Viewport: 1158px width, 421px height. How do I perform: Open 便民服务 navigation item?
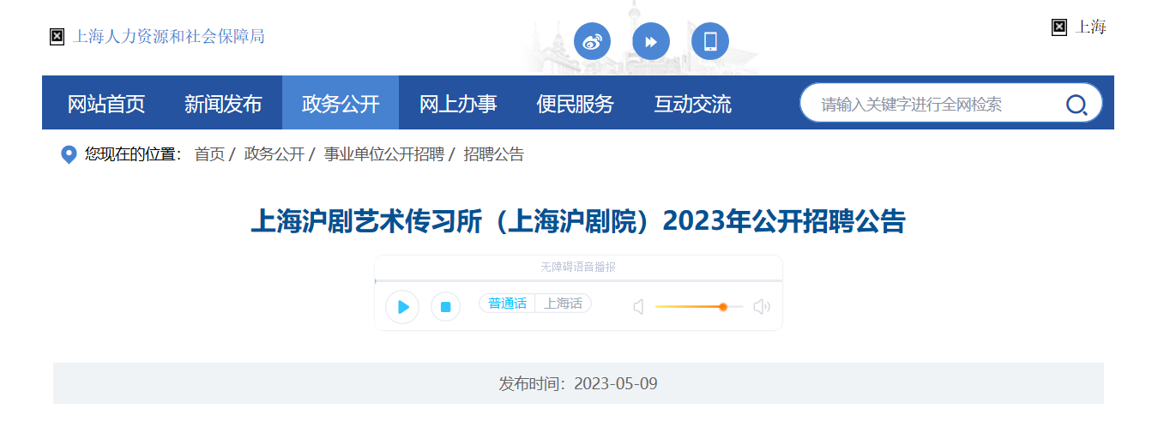click(576, 104)
